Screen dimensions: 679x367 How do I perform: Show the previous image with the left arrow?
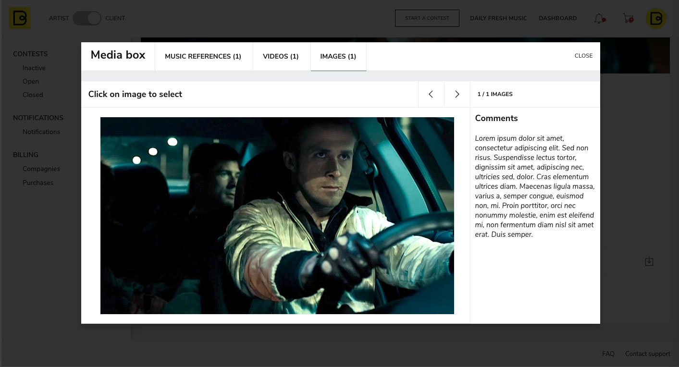click(431, 94)
